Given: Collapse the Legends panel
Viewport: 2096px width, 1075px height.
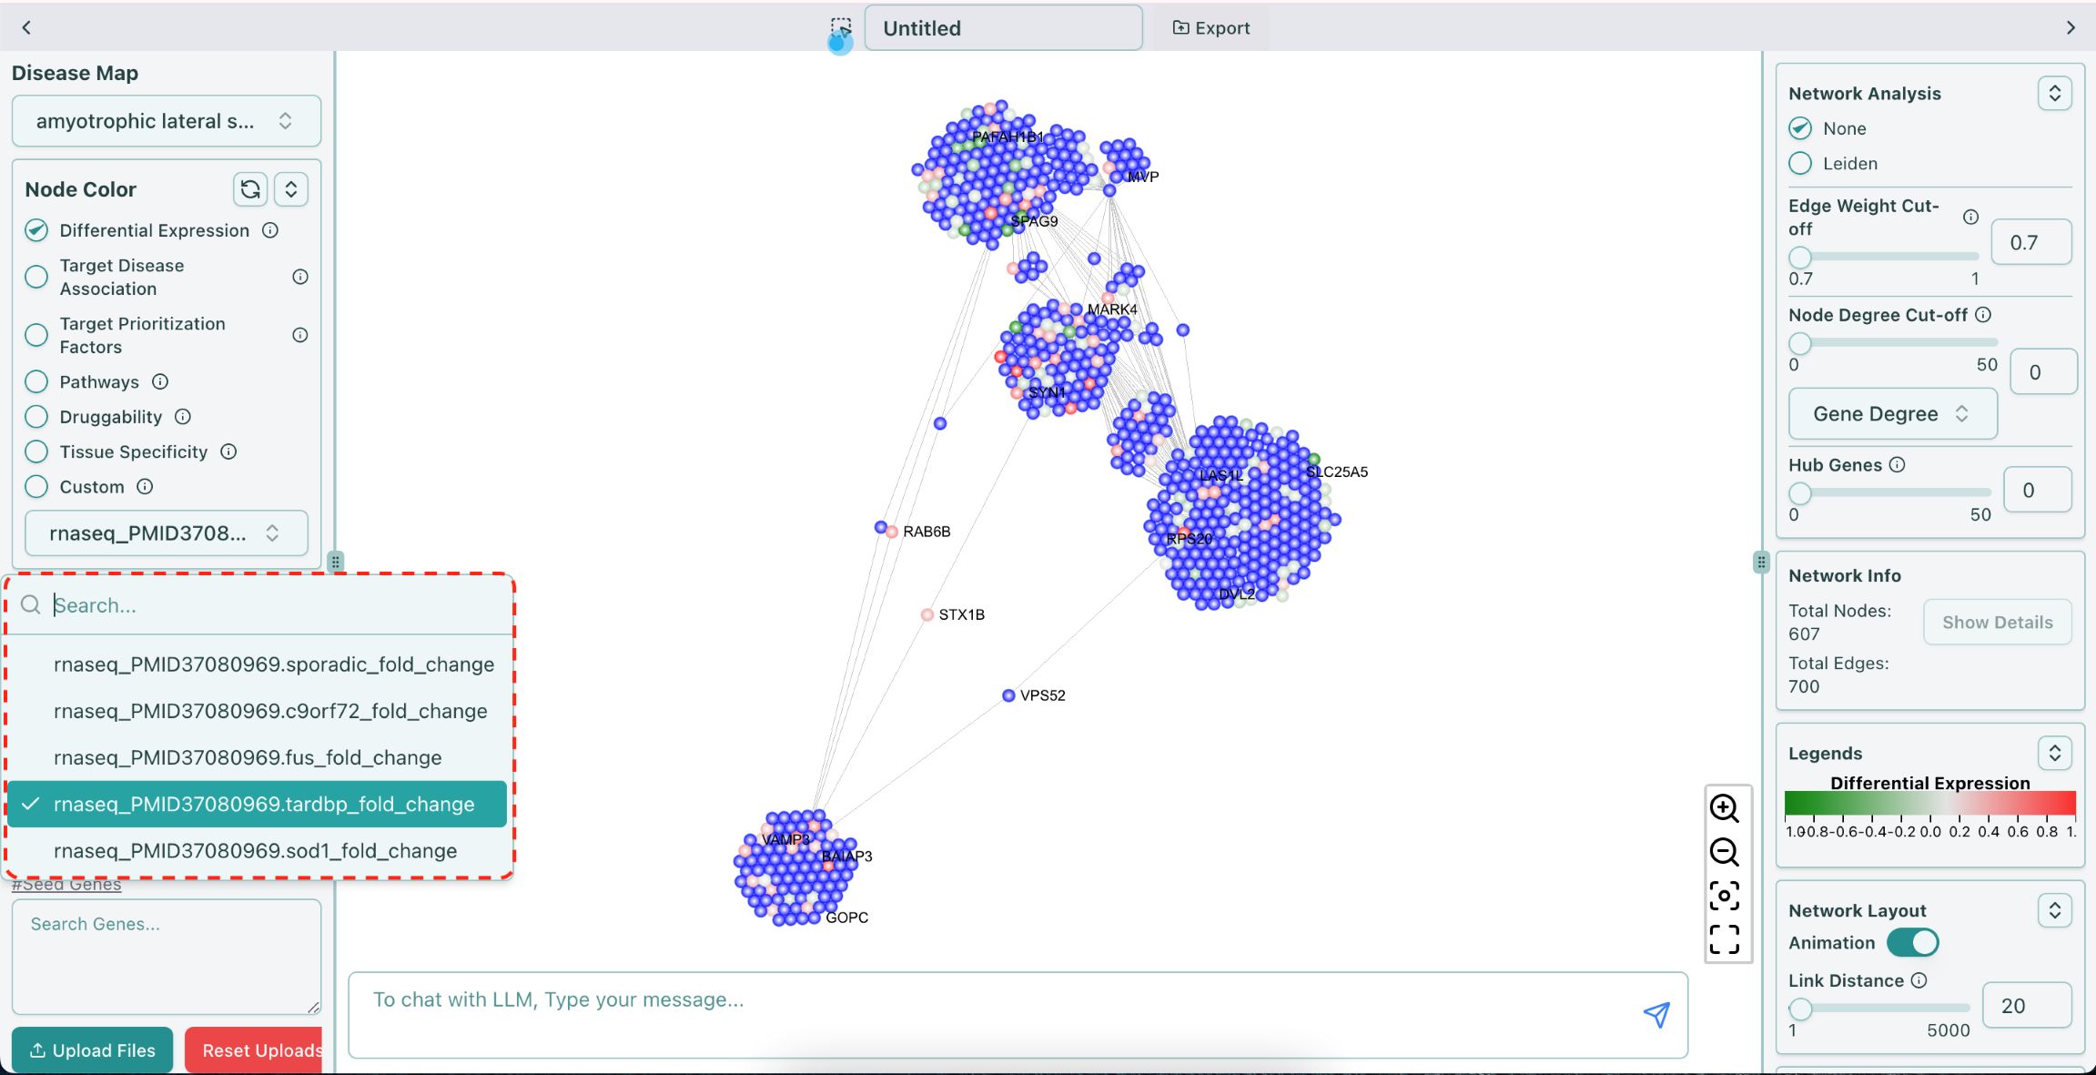Looking at the screenshot, I should tap(2054, 753).
